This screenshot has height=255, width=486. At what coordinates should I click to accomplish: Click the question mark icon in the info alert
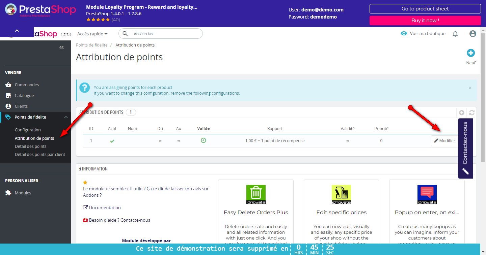(85, 88)
